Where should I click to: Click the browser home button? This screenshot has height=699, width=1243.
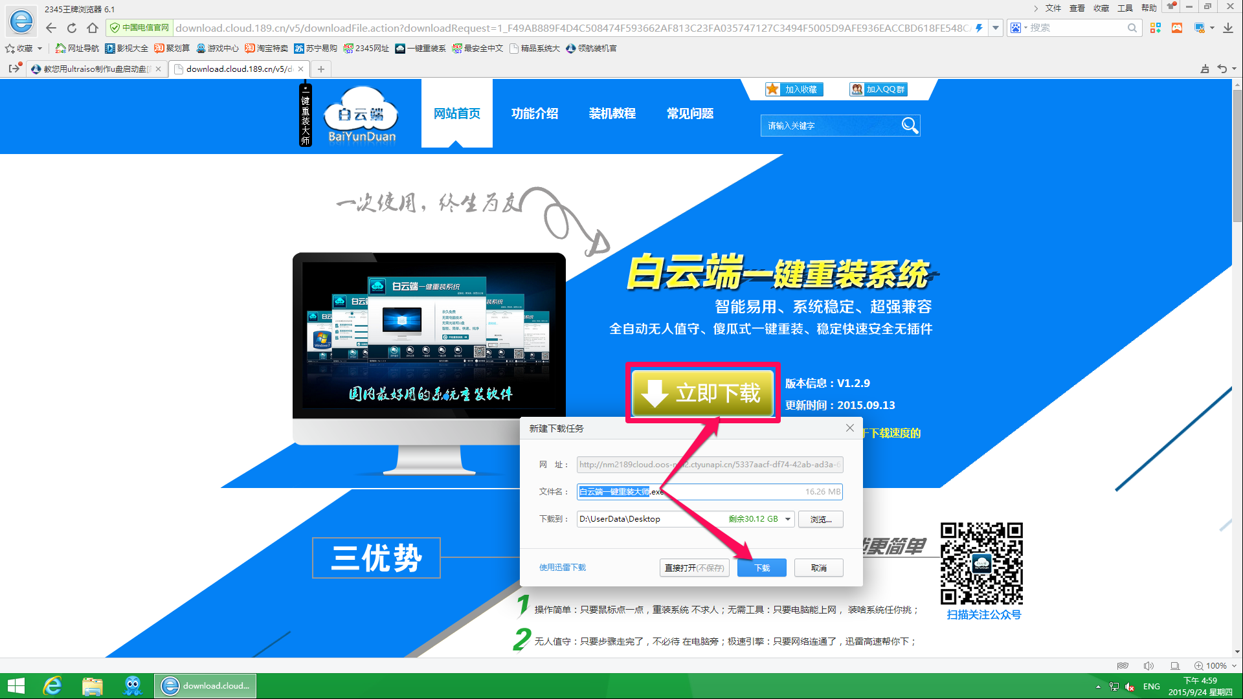point(93,28)
